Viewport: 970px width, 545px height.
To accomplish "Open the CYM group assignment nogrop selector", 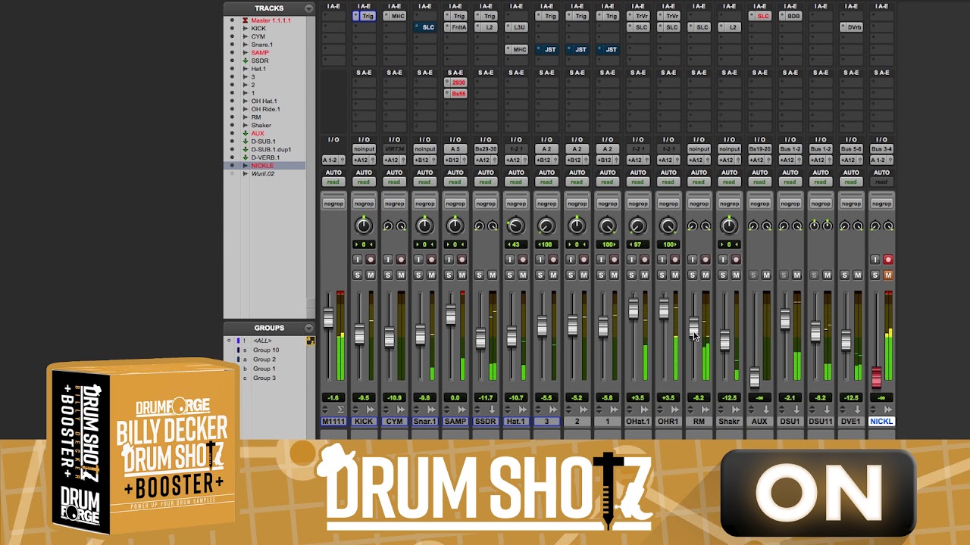I will [x=394, y=204].
